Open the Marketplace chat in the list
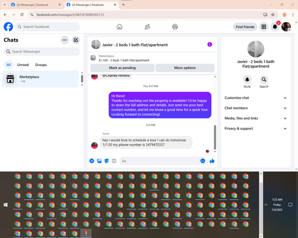 (x=40, y=79)
